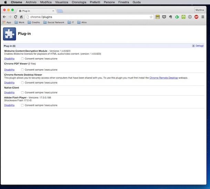This screenshot has width=210, height=189.
Task: Click the green diamond extension icon
Action: (177, 17)
